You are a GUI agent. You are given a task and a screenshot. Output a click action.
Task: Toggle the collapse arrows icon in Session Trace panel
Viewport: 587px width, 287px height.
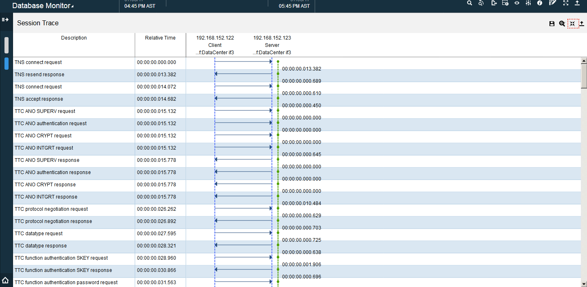point(573,24)
